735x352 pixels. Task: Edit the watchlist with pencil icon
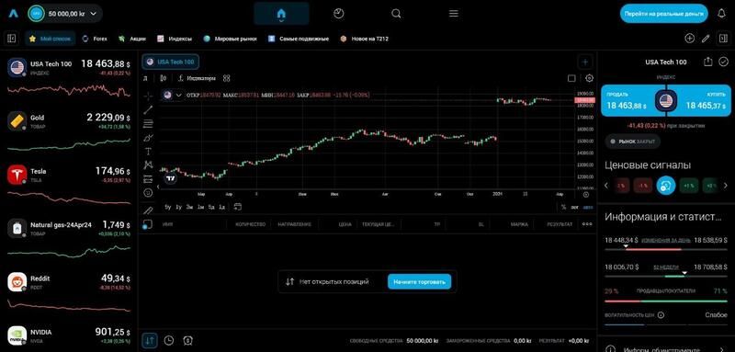pyautogui.click(x=706, y=39)
